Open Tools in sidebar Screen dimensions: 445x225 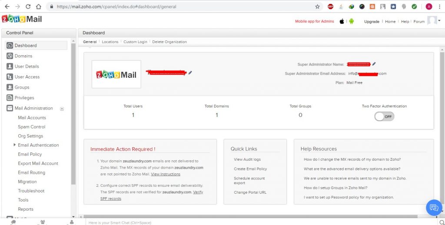click(23, 200)
